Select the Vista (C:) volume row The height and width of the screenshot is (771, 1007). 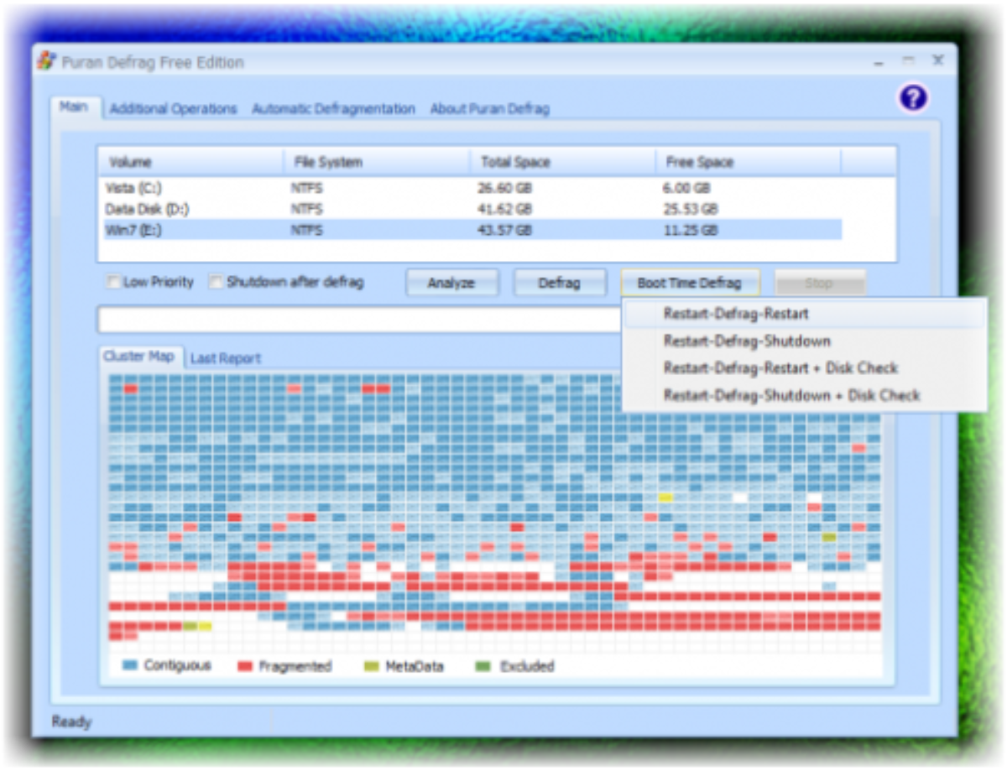(x=470, y=188)
